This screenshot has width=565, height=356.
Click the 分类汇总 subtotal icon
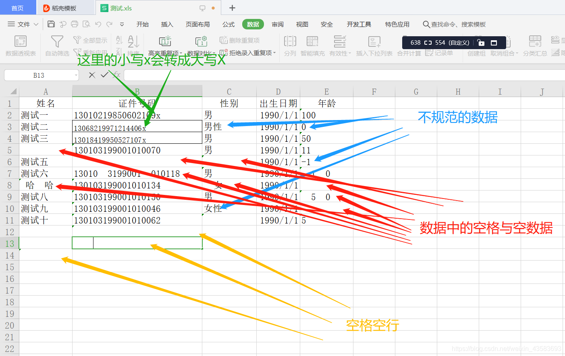(535, 41)
